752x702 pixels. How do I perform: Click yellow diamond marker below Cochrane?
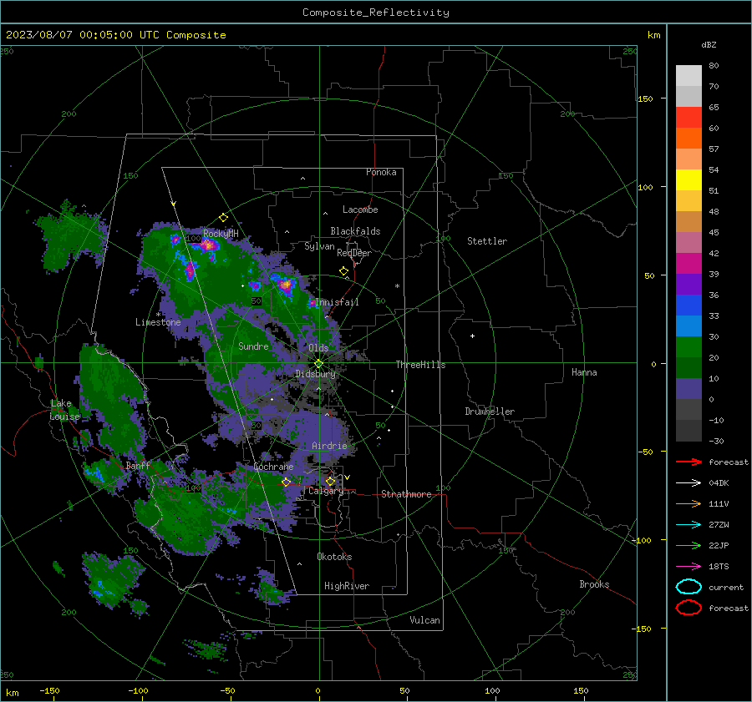pos(287,482)
